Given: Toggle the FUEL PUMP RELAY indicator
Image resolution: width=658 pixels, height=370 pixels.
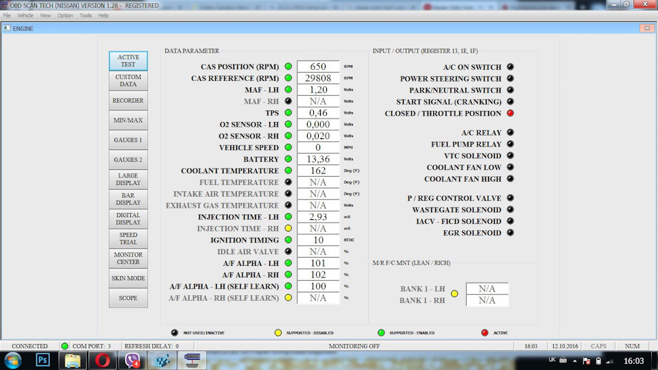Looking at the screenshot, I should (x=510, y=144).
